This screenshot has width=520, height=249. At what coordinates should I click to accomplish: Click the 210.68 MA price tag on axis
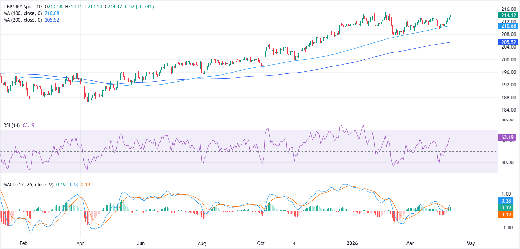[508, 26]
